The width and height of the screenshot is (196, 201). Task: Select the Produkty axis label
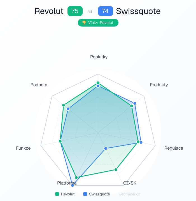pos(159,85)
